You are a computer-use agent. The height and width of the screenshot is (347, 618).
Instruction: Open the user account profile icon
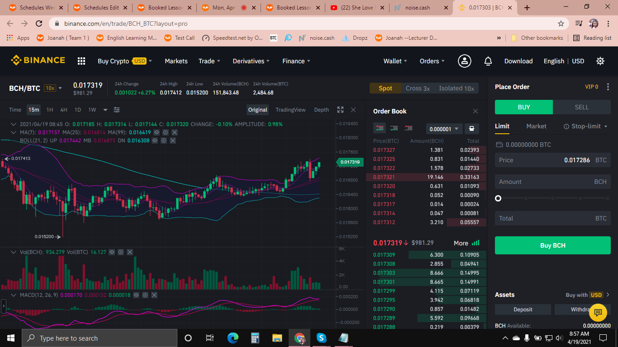pyautogui.click(x=465, y=61)
